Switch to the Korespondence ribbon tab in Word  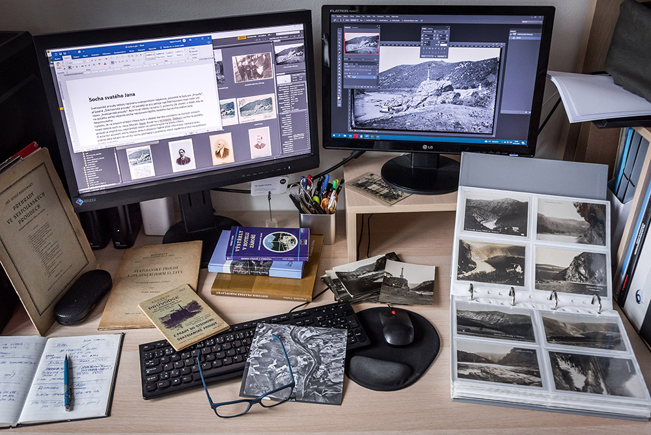pos(120,52)
